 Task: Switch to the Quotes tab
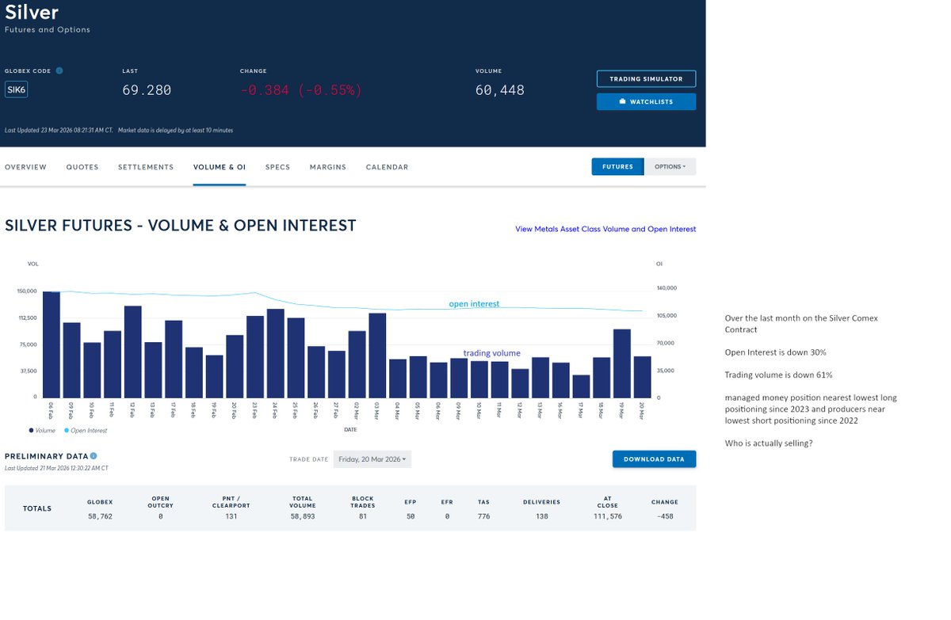(x=82, y=167)
